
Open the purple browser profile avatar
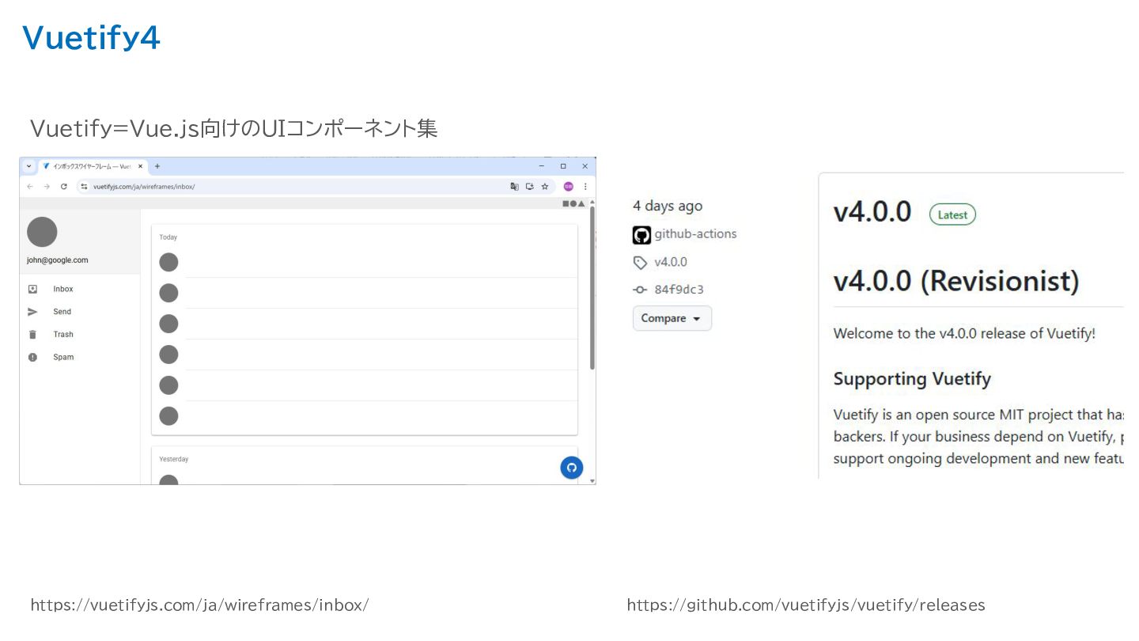pos(568,187)
